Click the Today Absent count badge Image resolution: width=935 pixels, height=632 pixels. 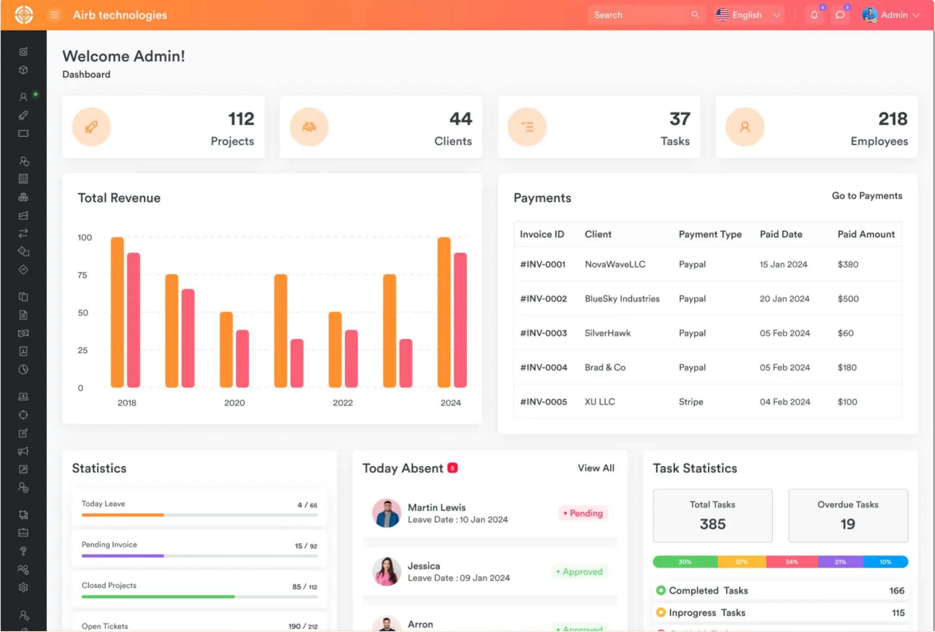click(452, 468)
